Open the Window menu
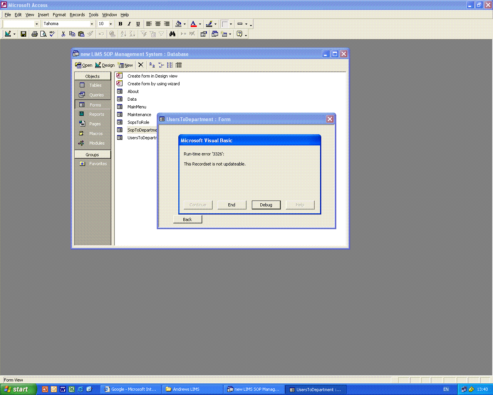493x395 pixels. (x=109, y=15)
